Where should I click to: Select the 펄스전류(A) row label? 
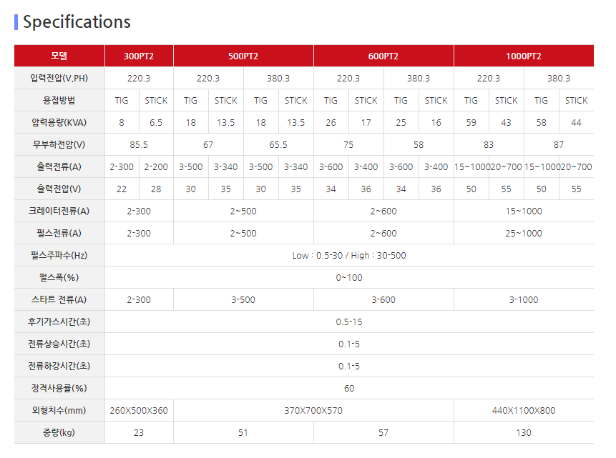(59, 234)
